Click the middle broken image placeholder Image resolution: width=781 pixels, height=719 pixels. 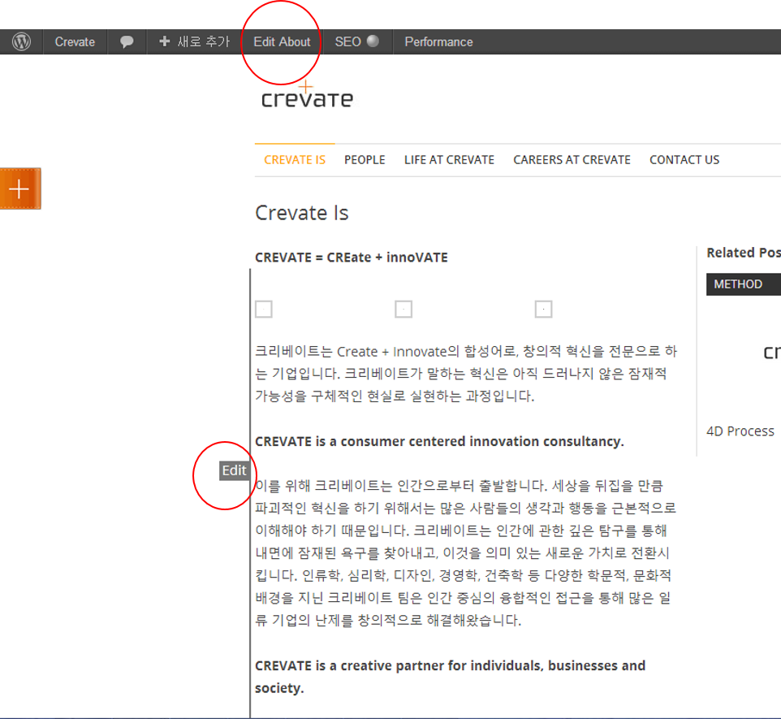[403, 310]
